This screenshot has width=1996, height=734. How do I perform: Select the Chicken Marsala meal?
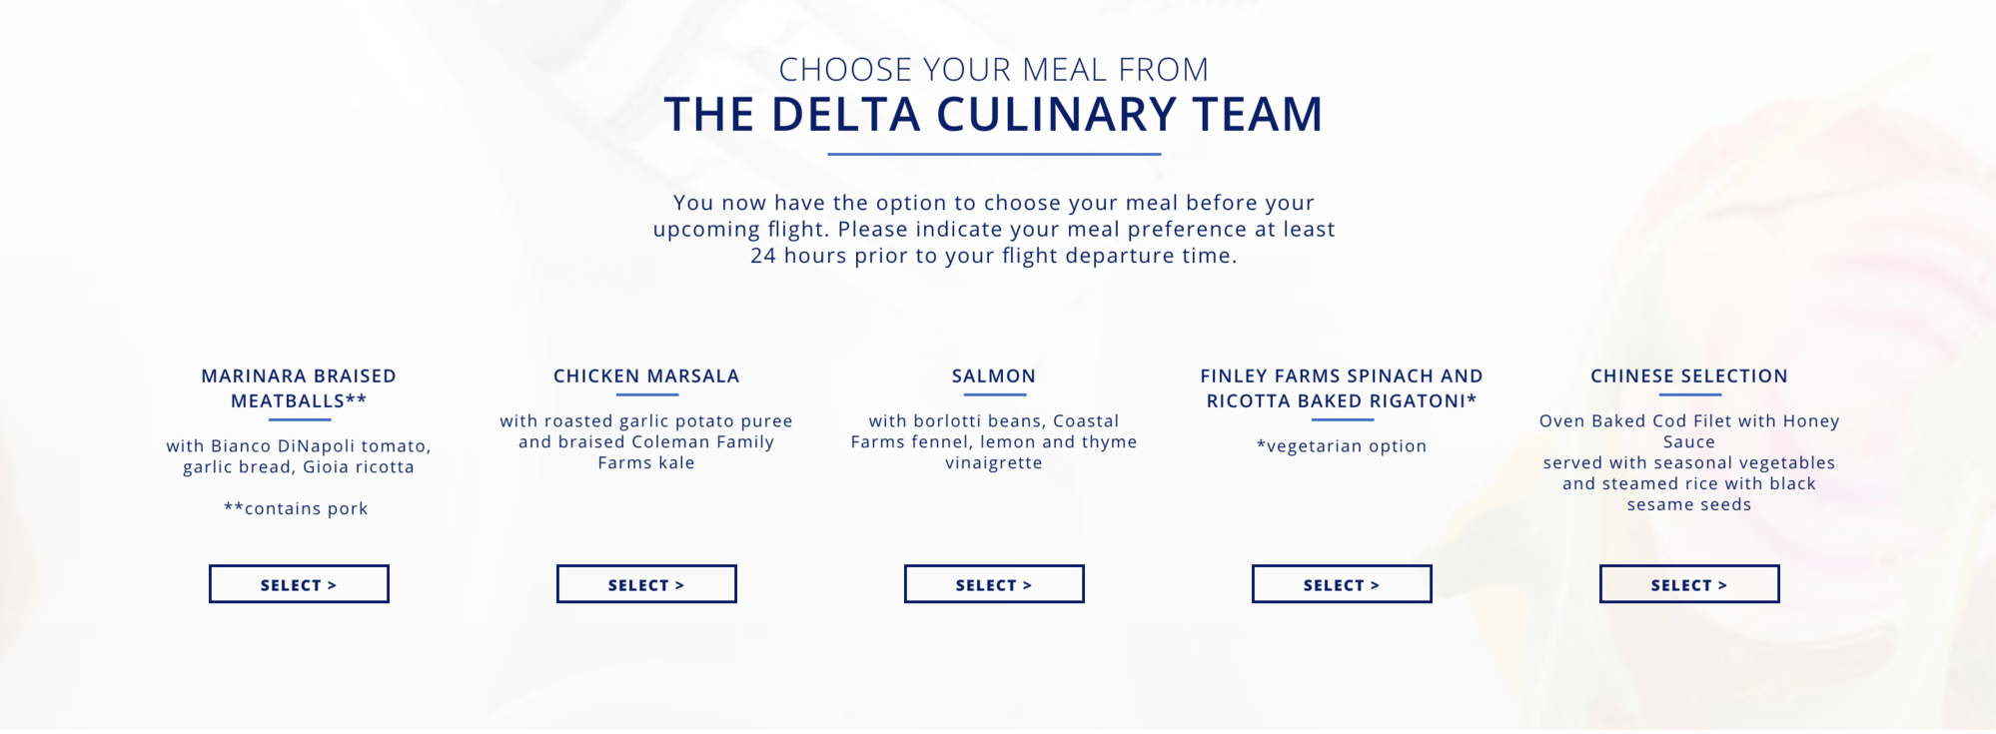(646, 584)
